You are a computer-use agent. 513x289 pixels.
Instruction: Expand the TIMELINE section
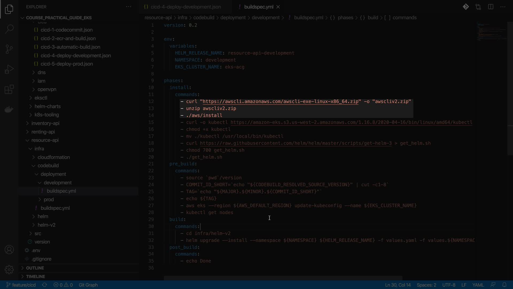35,276
